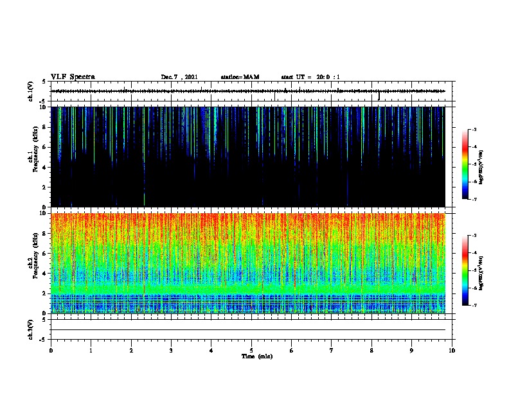Viewport: 509px width, 393px height.
Task: Click the time axis tick label "7"
Action: pyautogui.click(x=332, y=351)
